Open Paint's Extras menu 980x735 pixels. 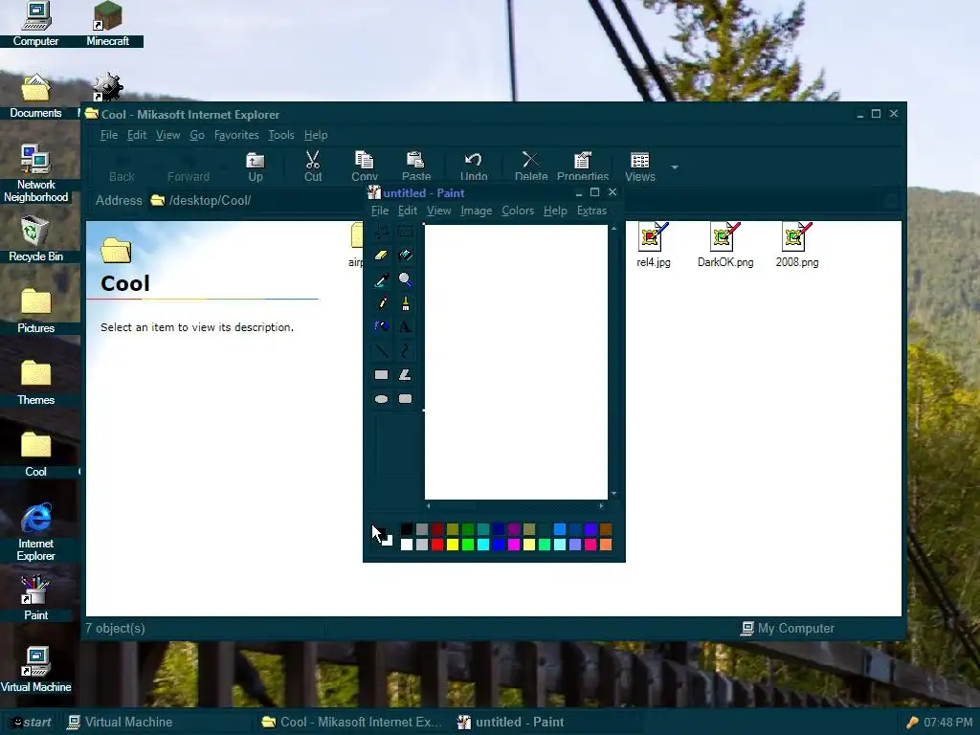point(591,211)
